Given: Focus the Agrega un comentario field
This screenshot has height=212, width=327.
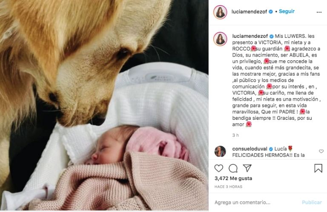Looking at the screenshot, I should [257, 202].
